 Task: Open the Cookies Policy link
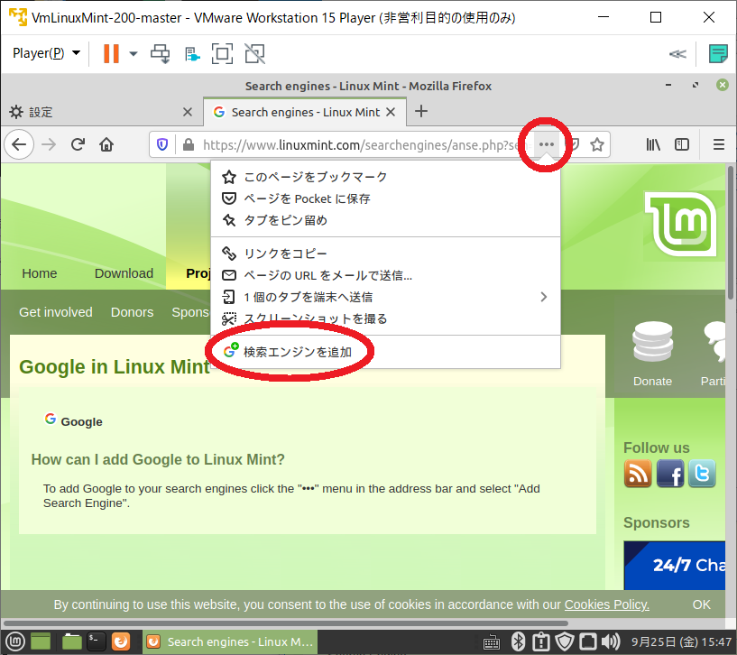[x=607, y=604]
